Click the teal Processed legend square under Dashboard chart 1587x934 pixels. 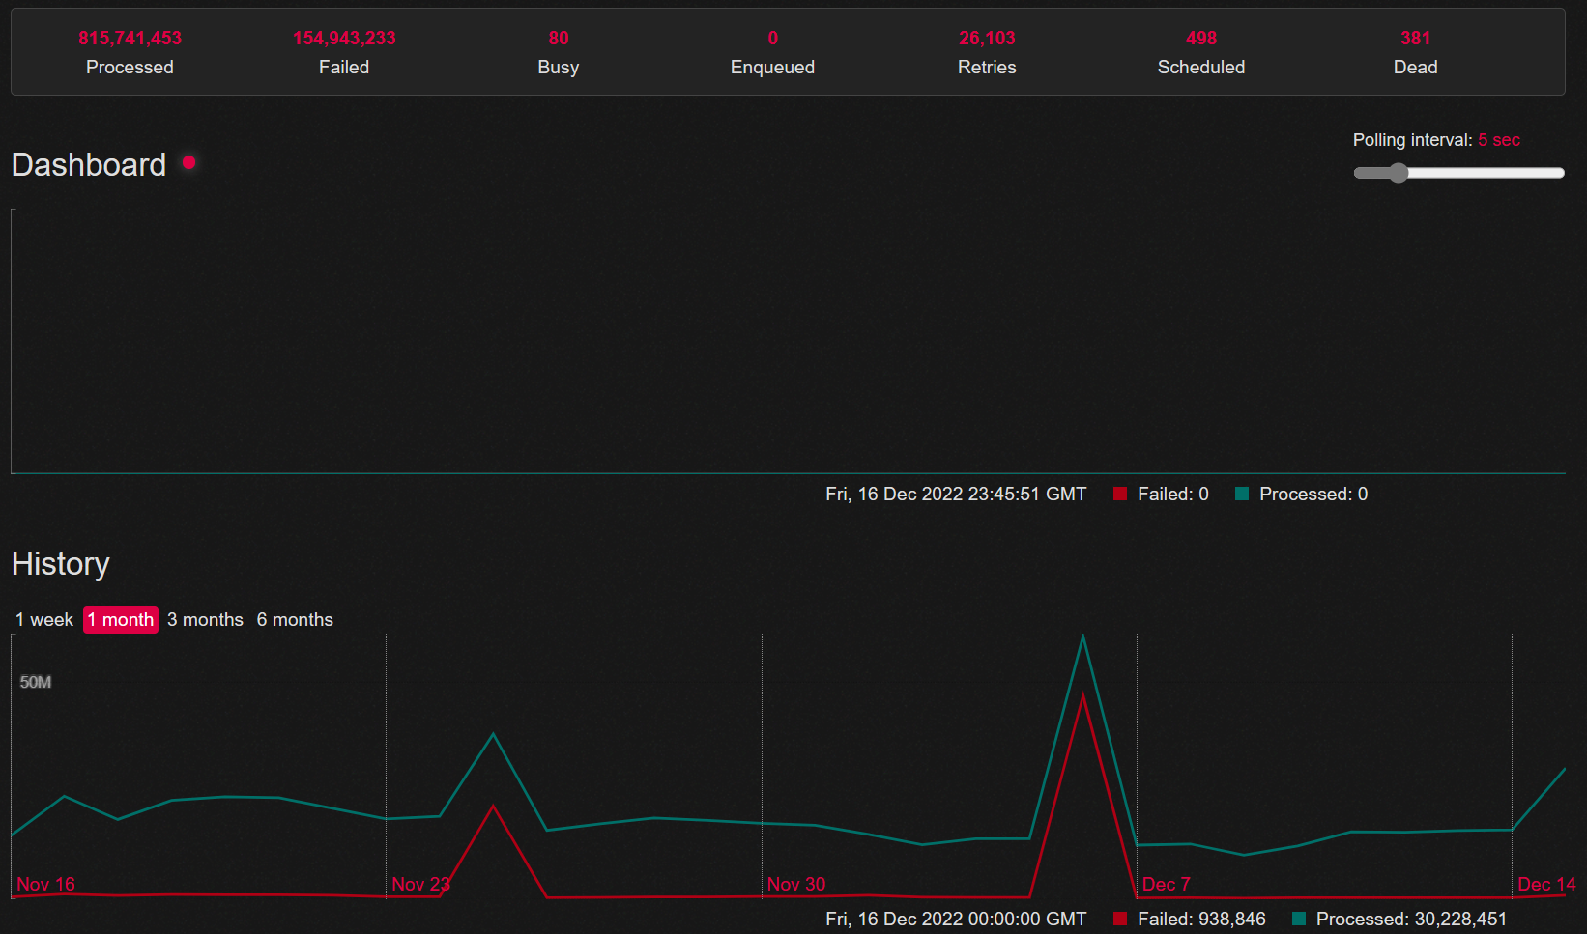pyautogui.click(x=1242, y=494)
